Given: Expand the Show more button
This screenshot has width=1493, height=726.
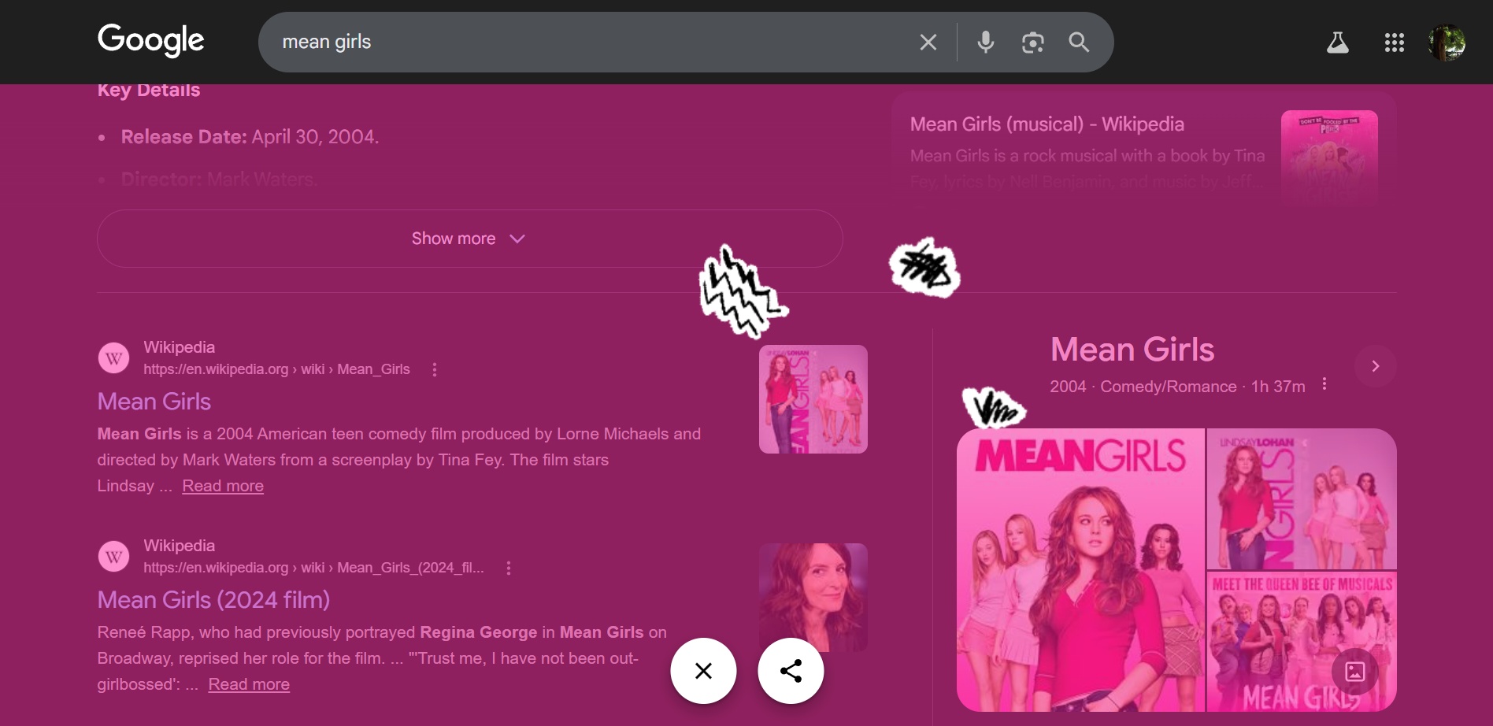Looking at the screenshot, I should [x=470, y=239].
